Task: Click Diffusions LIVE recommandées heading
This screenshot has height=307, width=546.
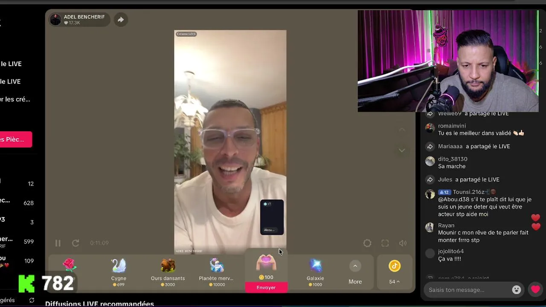Action: pos(99,304)
